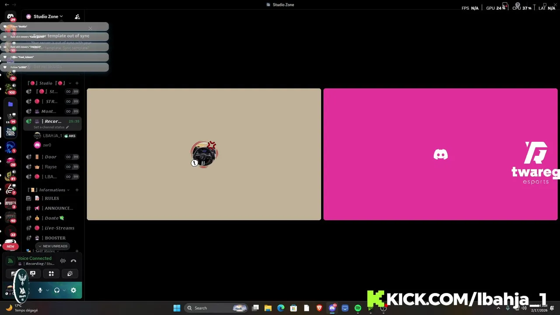This screenshot has width=560, height=315.
Task: Focus zer0's pink video tile
Action: click(441, 154)
